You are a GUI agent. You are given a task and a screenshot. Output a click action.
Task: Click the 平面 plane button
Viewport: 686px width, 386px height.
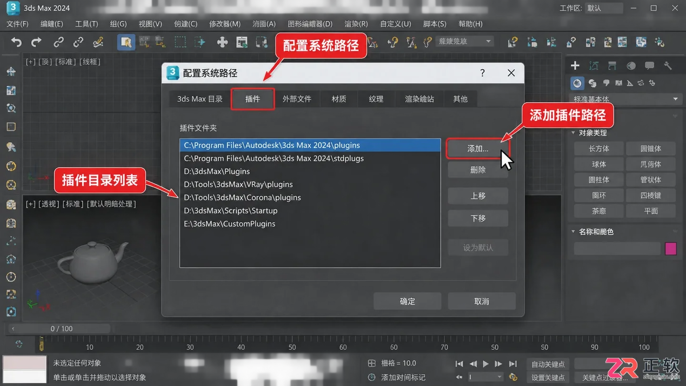pos(651,211)
